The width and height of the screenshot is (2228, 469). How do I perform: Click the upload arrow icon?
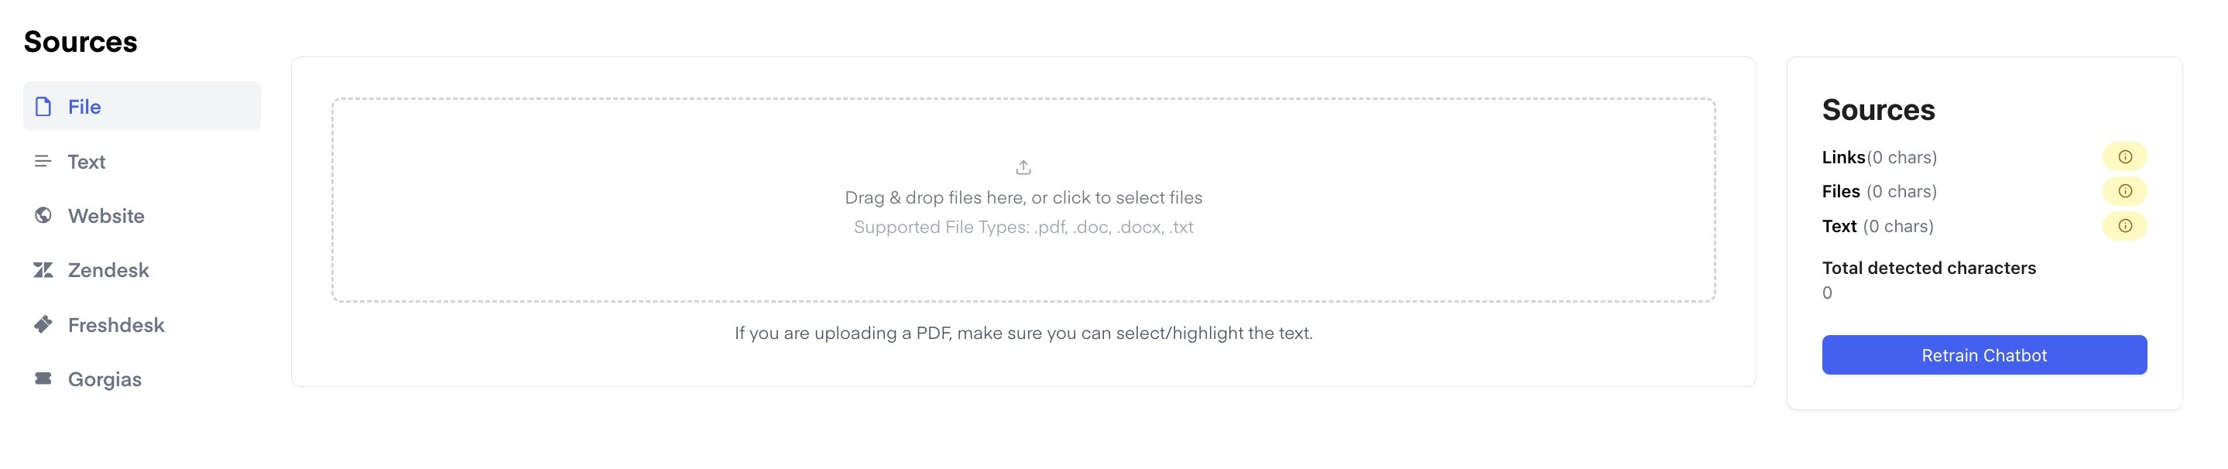(x=1023, y=167)
